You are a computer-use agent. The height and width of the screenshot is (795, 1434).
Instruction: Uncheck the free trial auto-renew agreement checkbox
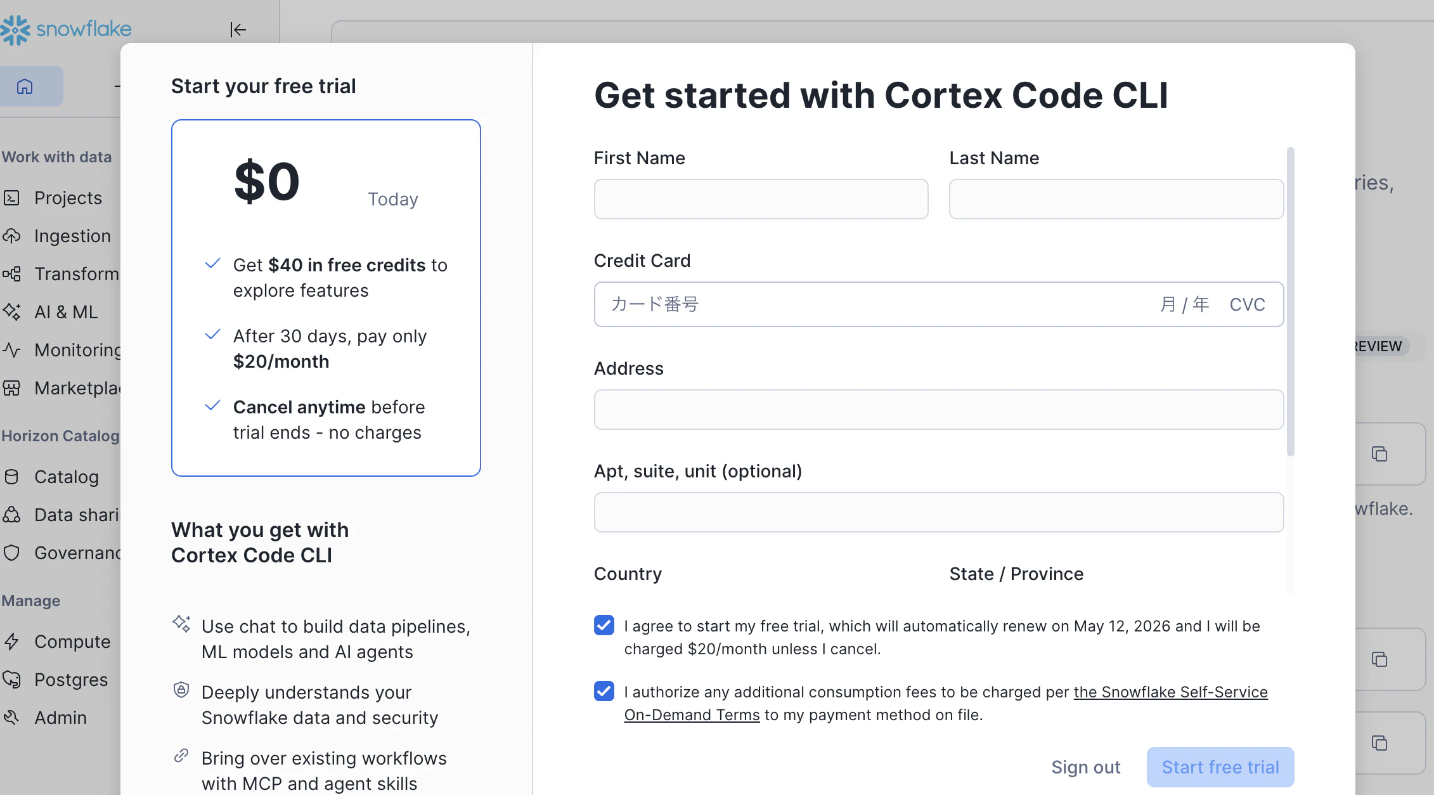[x=604, y=626]
